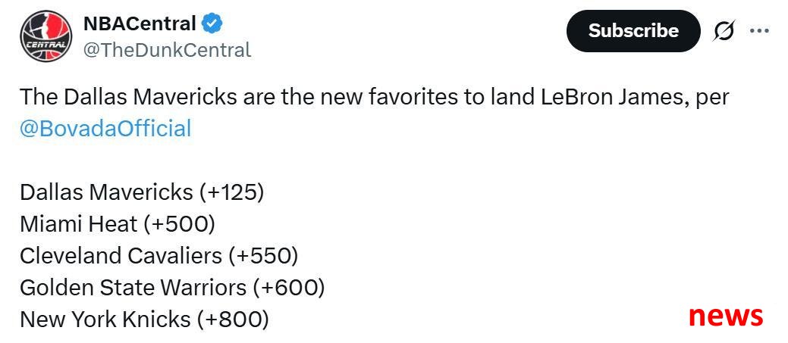Select the Miami Heat team name
This screenshot has width=788, height=343.
[78, 224]
